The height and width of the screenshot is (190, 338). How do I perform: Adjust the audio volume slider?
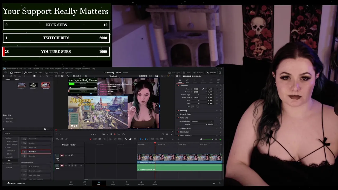point(208,139)
